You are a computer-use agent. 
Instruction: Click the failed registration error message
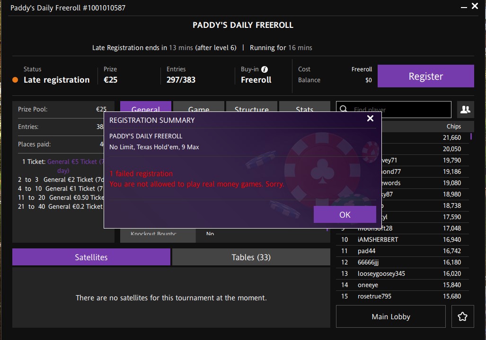tap(196, 179)
